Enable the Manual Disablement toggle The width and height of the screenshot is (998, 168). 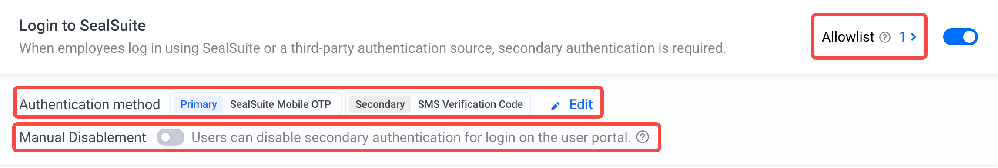(171, 137)
